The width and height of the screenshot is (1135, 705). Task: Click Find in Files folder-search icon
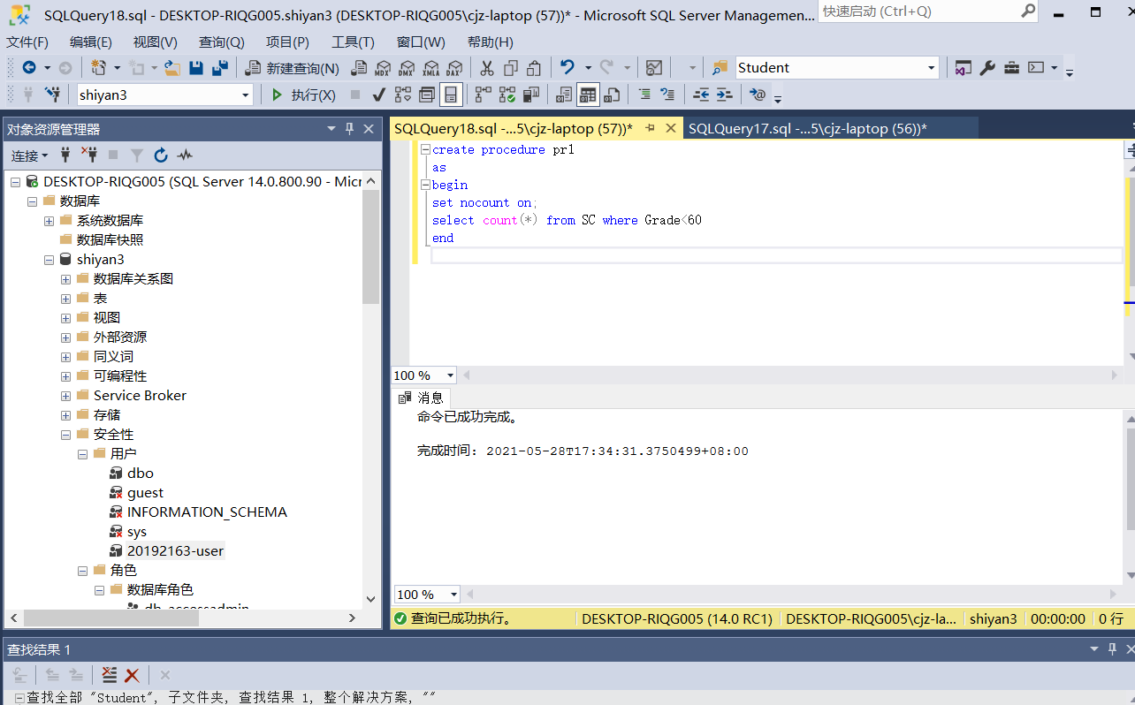[720, 68]
